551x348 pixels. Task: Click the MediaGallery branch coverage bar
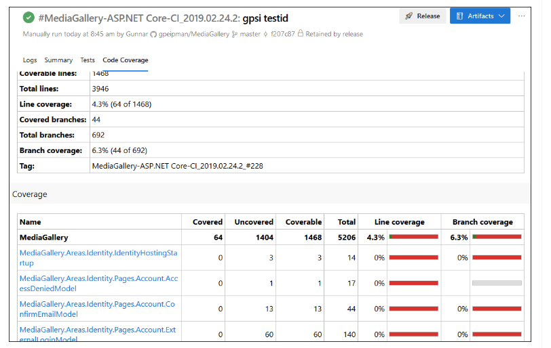click(497, 238)
